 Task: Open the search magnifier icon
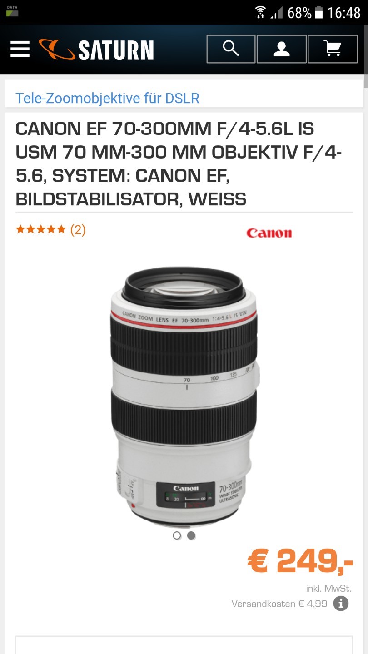(x=231, y=49)
